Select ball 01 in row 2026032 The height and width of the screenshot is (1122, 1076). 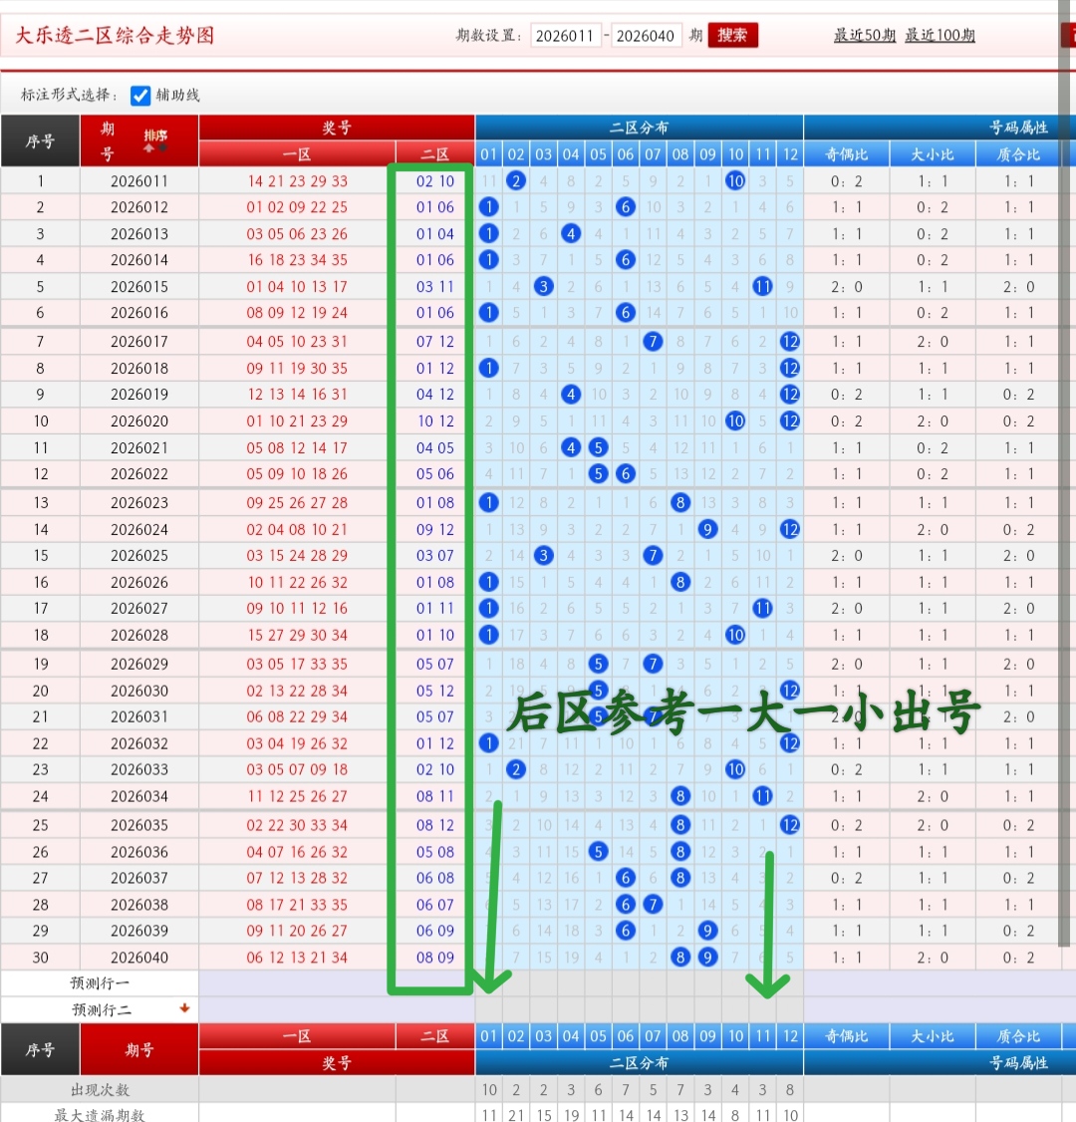(x=488, y=743)
